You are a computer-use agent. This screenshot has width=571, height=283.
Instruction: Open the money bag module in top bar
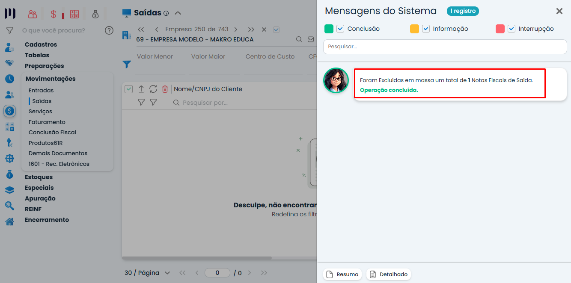(95, 14)
